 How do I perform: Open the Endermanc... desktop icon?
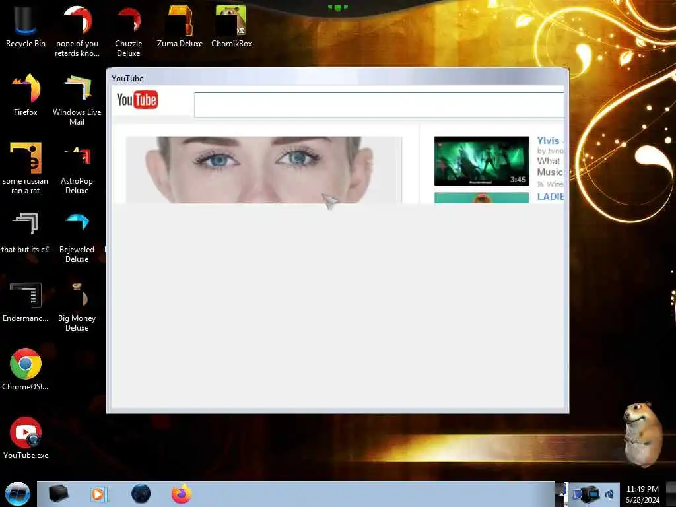[x=26, y=302]
